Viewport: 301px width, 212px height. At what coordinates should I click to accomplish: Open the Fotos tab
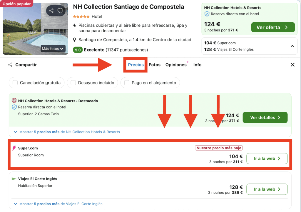tap(155, 65)
